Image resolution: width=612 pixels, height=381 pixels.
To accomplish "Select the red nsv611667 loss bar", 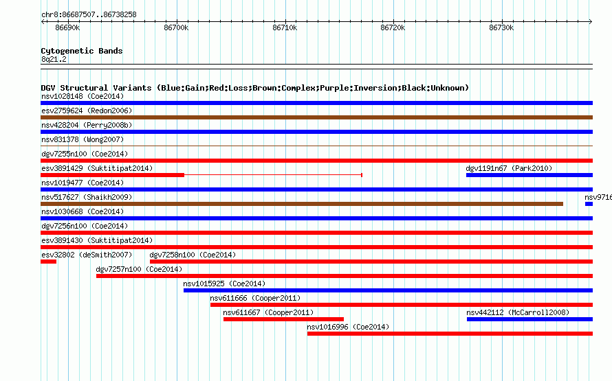I will [284, 319].
